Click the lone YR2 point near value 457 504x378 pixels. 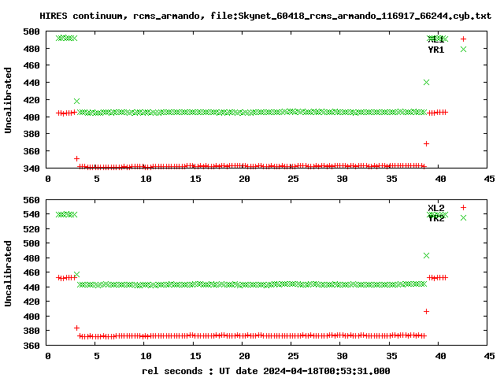click(76, 275)
